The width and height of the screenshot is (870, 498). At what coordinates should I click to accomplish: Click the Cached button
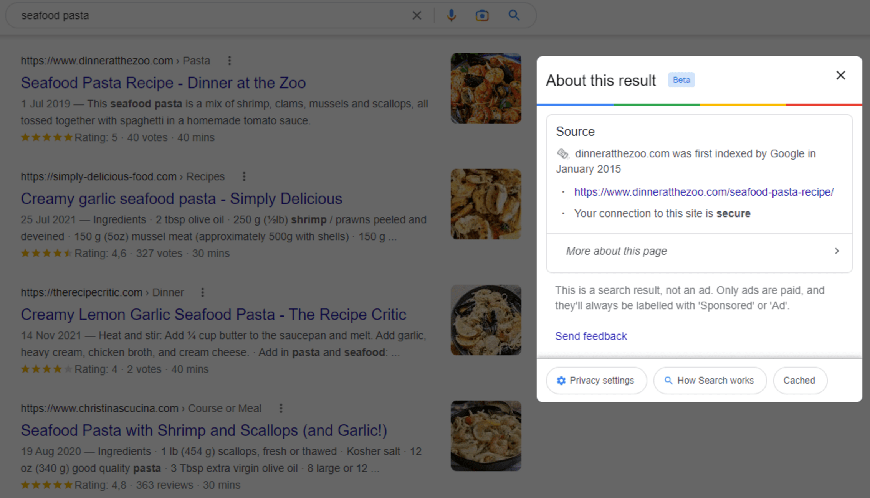799,381
